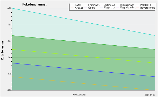Click the 0.0 y-axis value

[9, 90]
